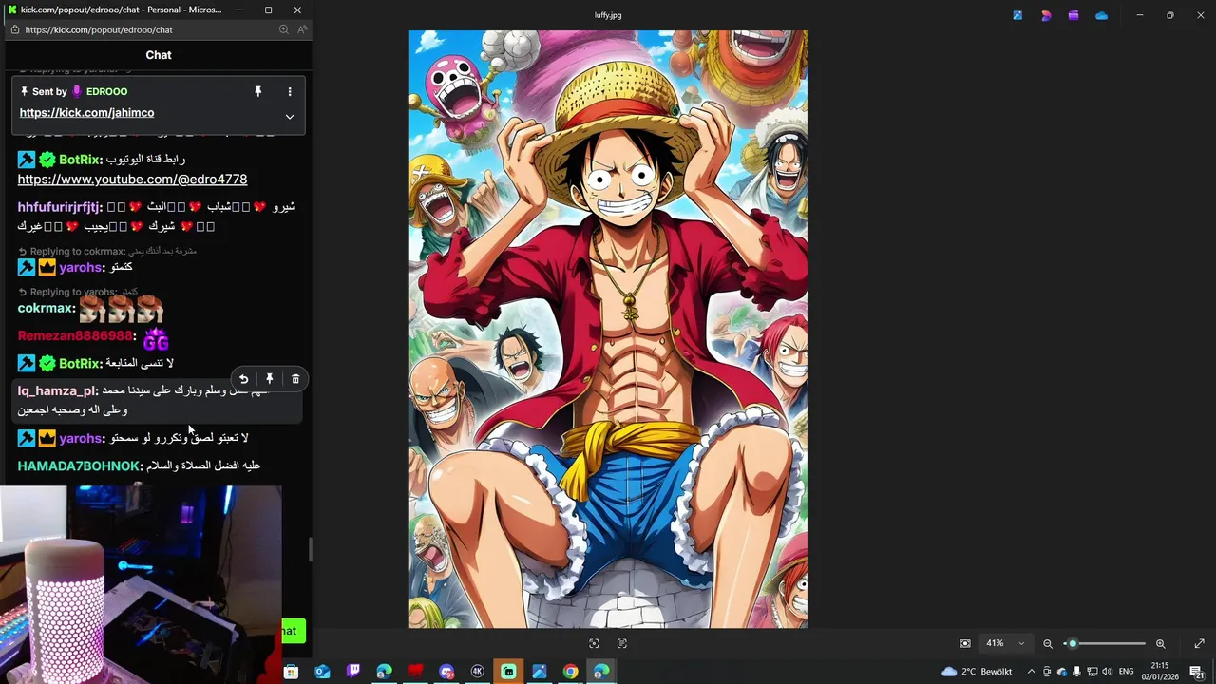Click fit-to-window icon below the image

[x=594, y=643]
